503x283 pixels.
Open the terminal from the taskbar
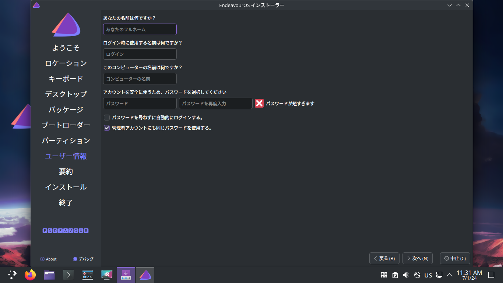(x=68, y=275)
